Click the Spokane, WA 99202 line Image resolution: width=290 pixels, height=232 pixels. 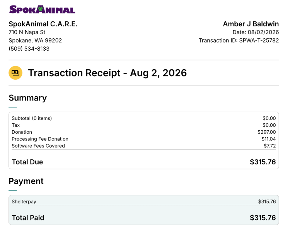coord(35,41)
